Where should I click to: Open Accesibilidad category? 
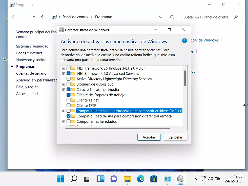(x=27, y=94)
